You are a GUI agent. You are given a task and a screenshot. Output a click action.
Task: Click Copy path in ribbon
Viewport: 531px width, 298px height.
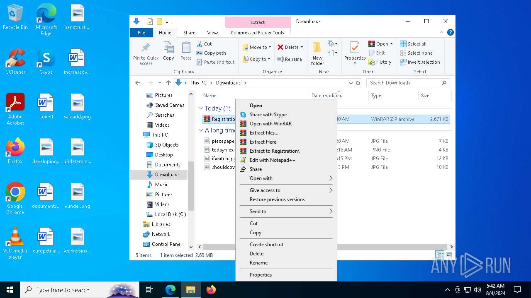[x=211, y=53]
